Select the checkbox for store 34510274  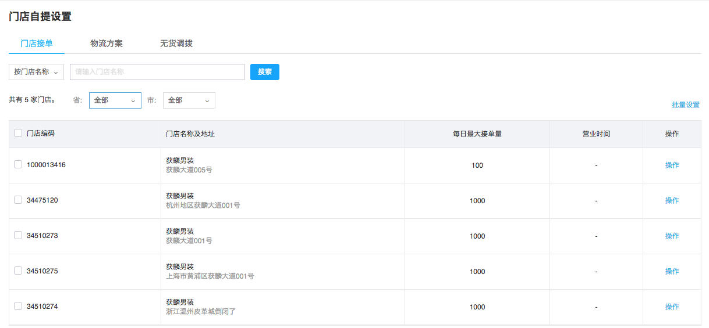tap(18, 306)
